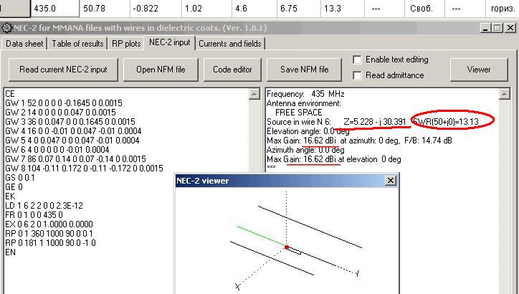Click the F/B: 14.74 dB value
This screenshot has height=294, width=519.
coord(428,141)
